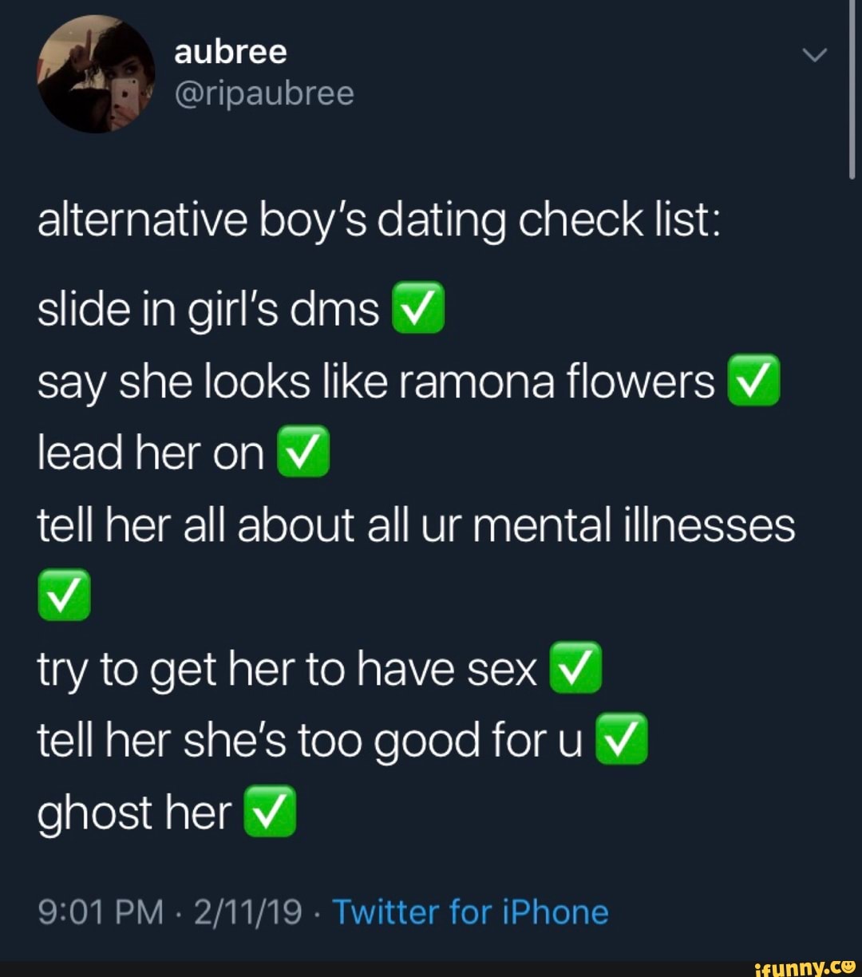Click the "alternative boy's dating check list:" text
The image size is (862, 977).
[378, 220]
